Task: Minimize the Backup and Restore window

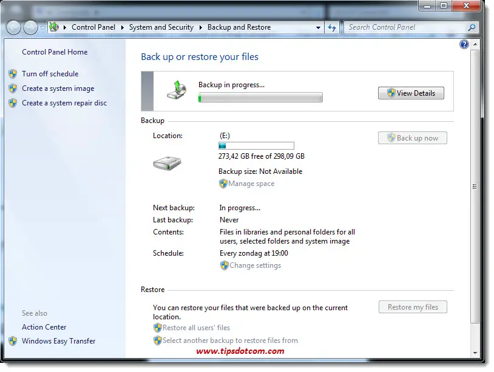Action: [427, 5]
